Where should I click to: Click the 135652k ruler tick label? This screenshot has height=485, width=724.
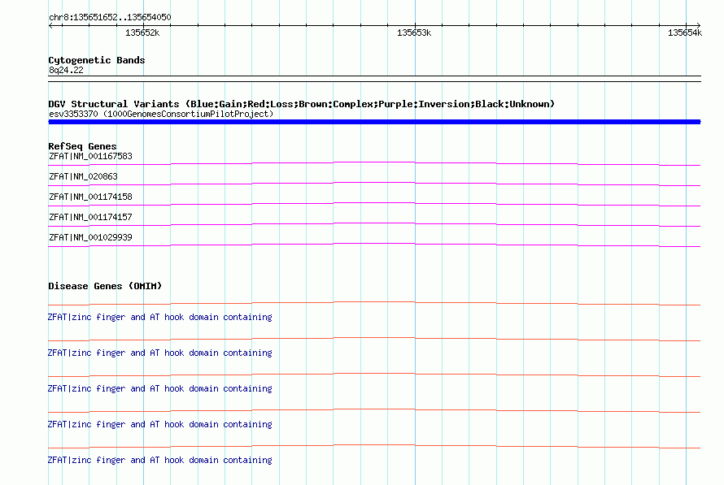[x=142, y=32]
